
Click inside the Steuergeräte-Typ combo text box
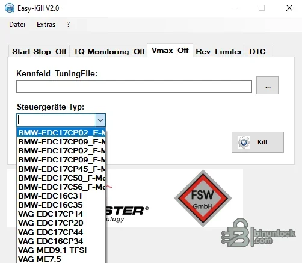57,120
